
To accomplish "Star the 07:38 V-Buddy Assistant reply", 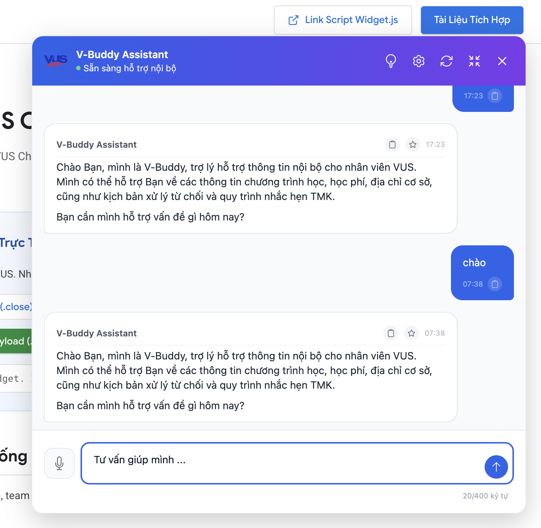I will click(x=411, y=333).
